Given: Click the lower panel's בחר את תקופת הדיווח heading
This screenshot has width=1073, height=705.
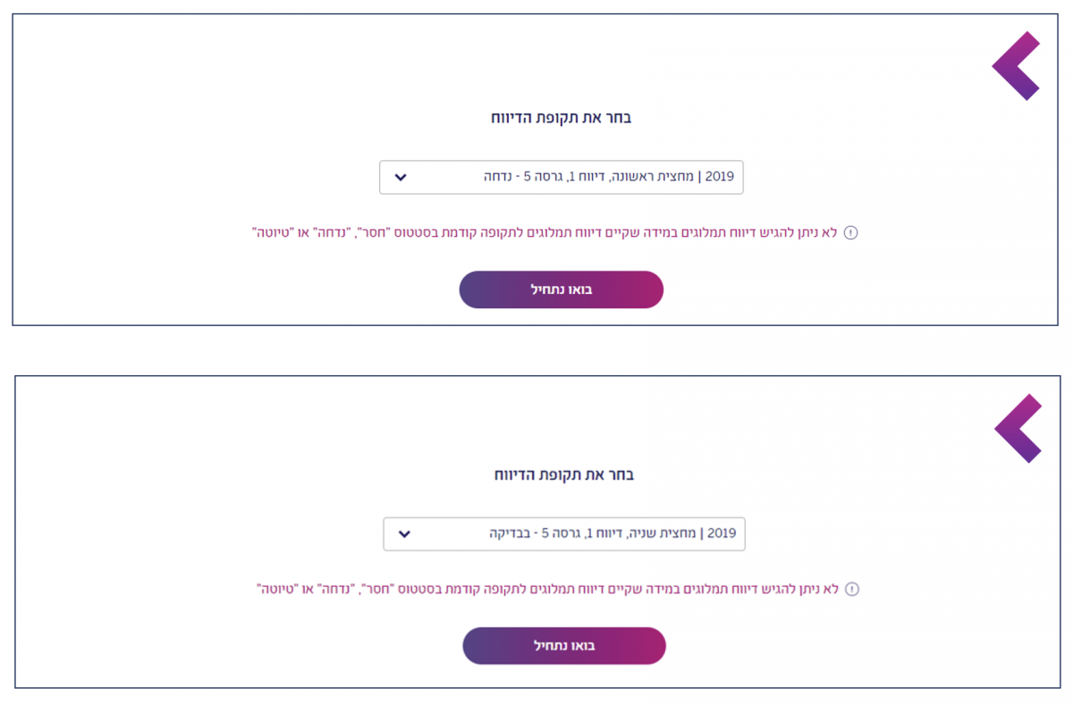Looking at the screenshot, I should tap(563, 474).
